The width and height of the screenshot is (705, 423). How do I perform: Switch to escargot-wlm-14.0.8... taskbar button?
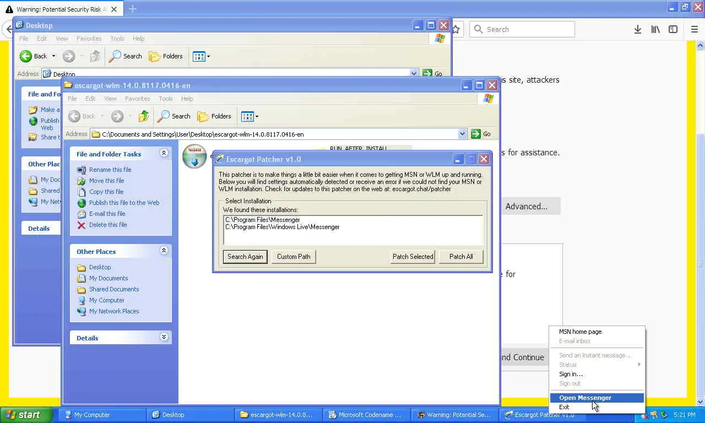click(x=278, y=415)
